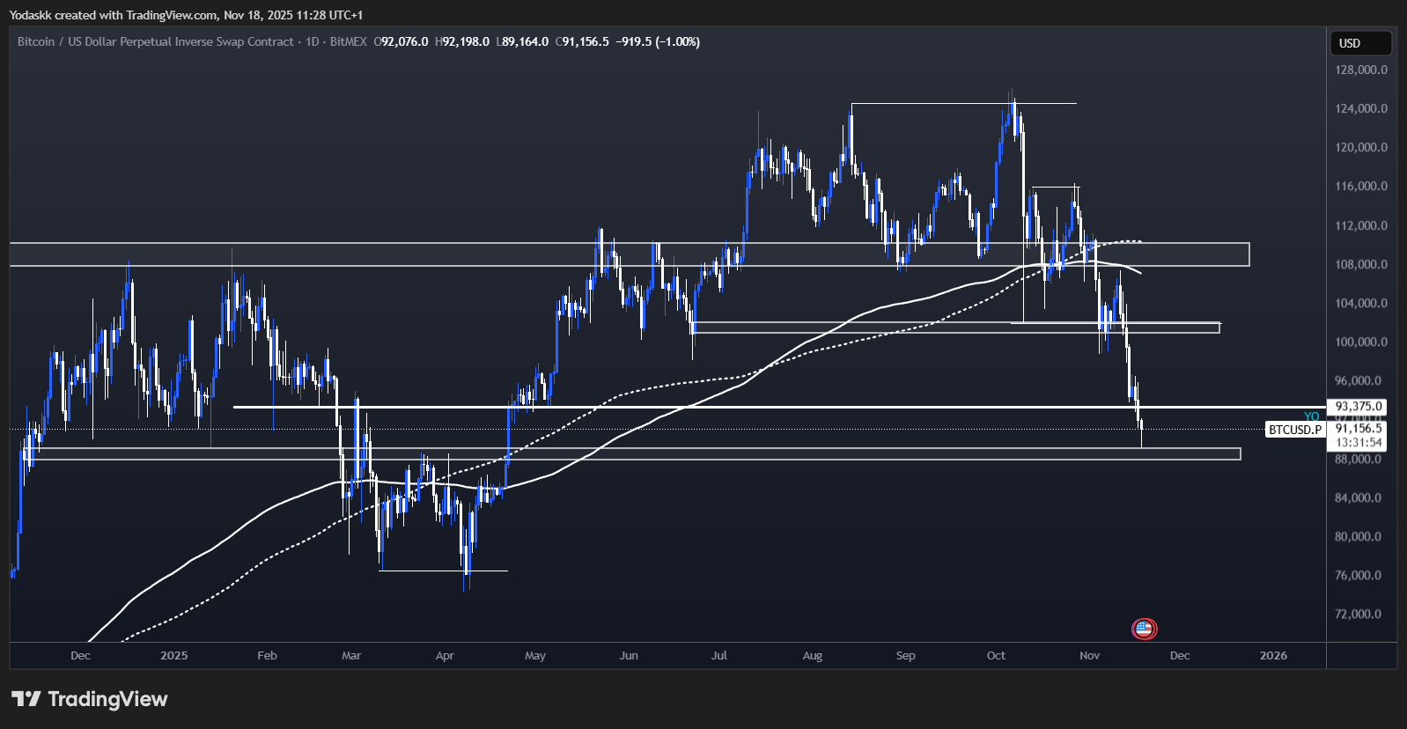Image resolution: width=1407 pixels, height=729 pixels.
Task: Open the USD currency selector
Action: coord(1359,43)
